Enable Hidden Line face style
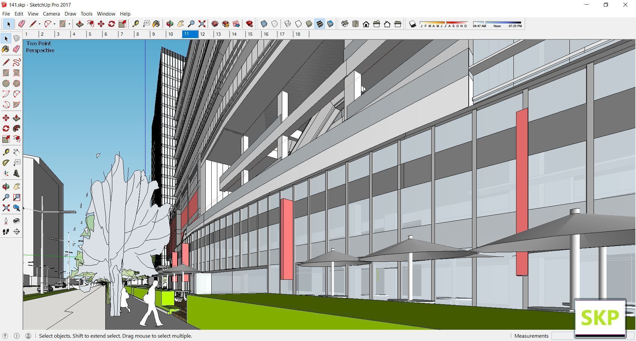This screenshot has height=341, width=636. [x=298, y=24]
